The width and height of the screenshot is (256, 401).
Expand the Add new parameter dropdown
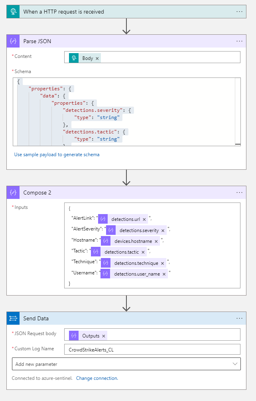coord(234,364)
